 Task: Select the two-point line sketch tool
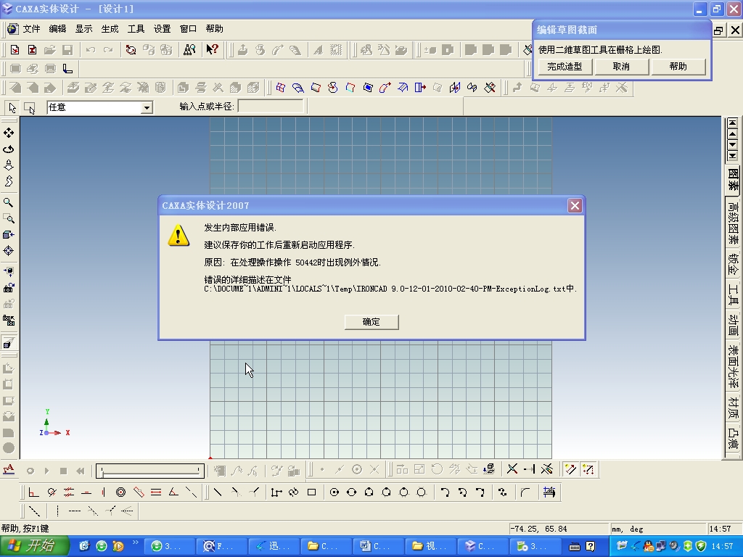pos(218,492)
